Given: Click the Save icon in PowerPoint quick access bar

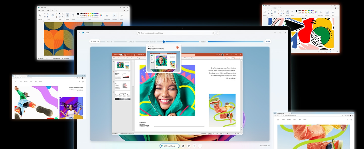Looking at the screenshot, I should click(125, 55).
